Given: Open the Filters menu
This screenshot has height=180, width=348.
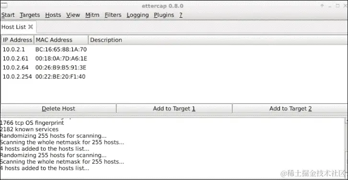Looking at the screenshot, I should pyautogui.click(x=113, y=15).
